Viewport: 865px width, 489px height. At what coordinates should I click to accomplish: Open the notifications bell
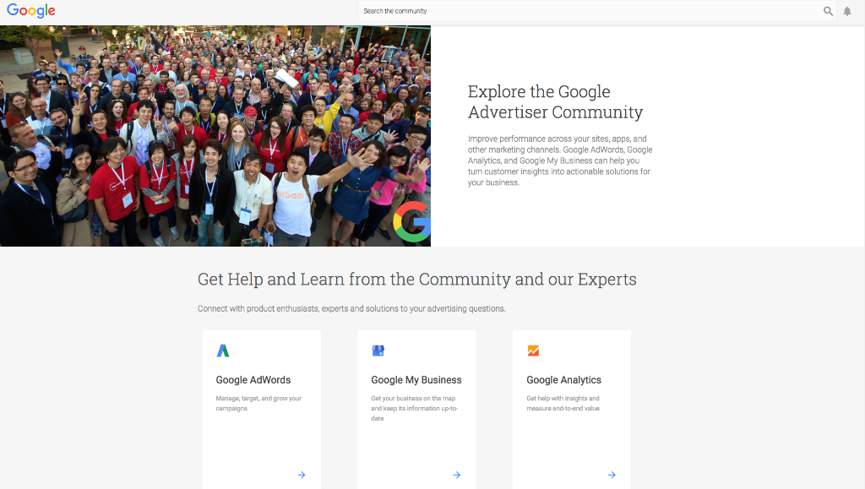[x=847, y=11]
